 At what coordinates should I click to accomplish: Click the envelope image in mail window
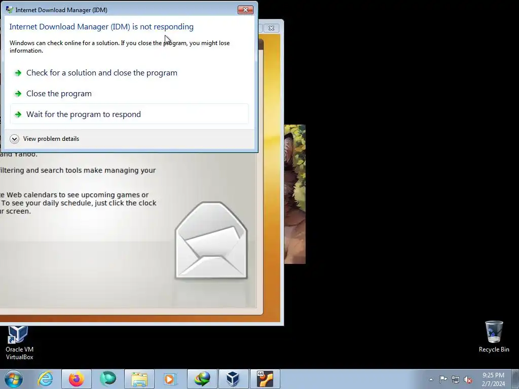point(211,241)
